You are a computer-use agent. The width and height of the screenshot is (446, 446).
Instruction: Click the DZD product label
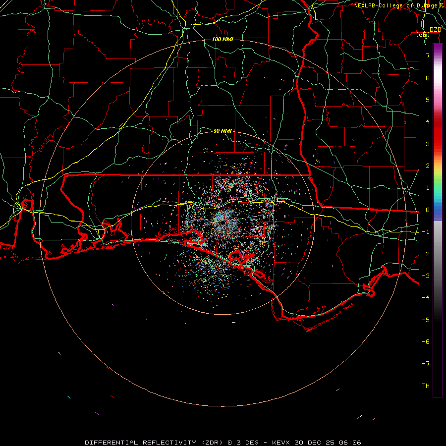pos(435,30)
